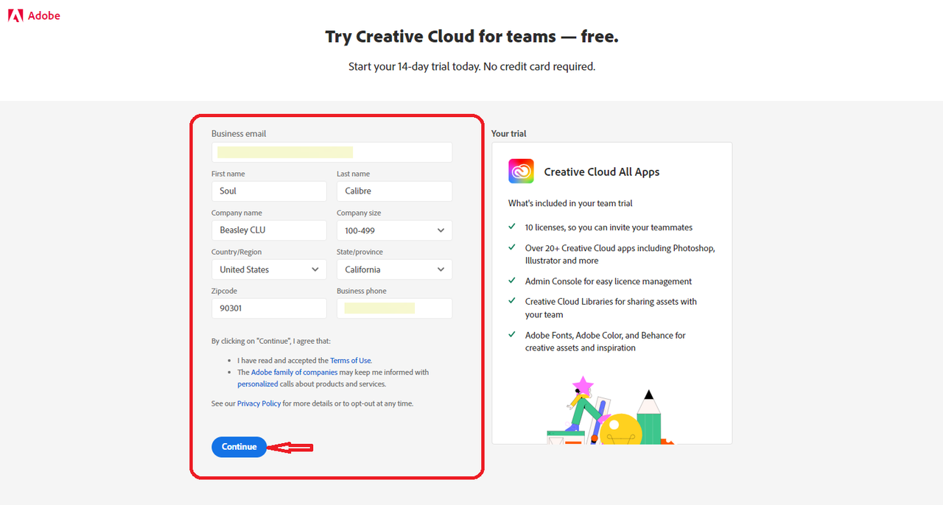Click the Creative Cloud All Apps icon
The width and height of the screenshot is (943, 505).
pos(521,172)
